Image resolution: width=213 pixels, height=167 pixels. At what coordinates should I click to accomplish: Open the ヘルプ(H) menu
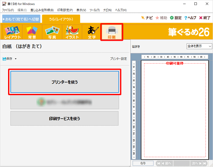(121, 10)
